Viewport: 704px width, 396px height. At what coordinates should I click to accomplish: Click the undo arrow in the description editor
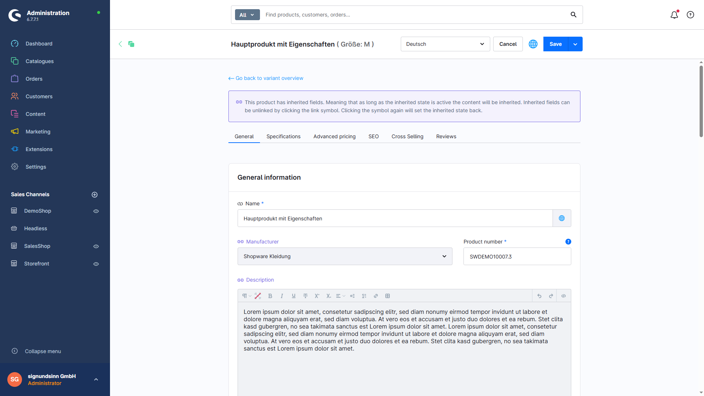[x=539, y=296]
